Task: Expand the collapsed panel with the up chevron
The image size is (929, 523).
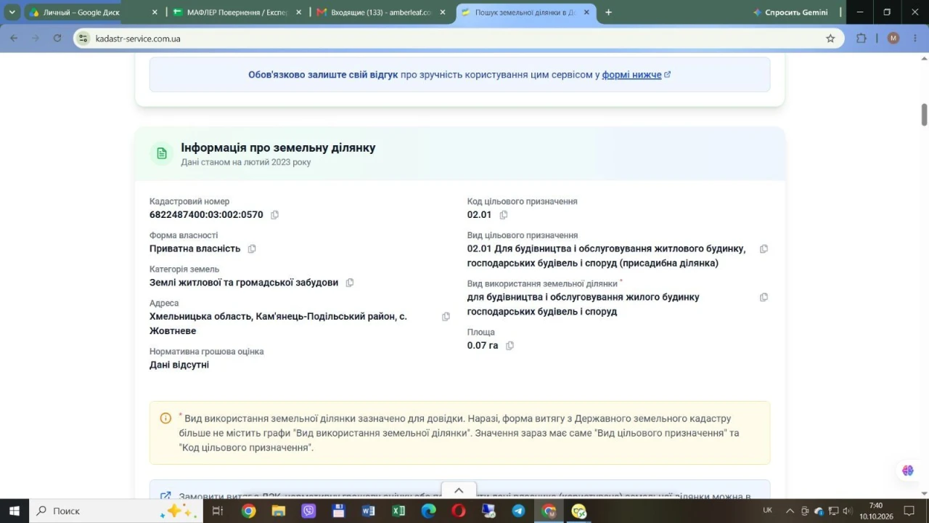Action: pyautogui.click(x=459, y=491)
